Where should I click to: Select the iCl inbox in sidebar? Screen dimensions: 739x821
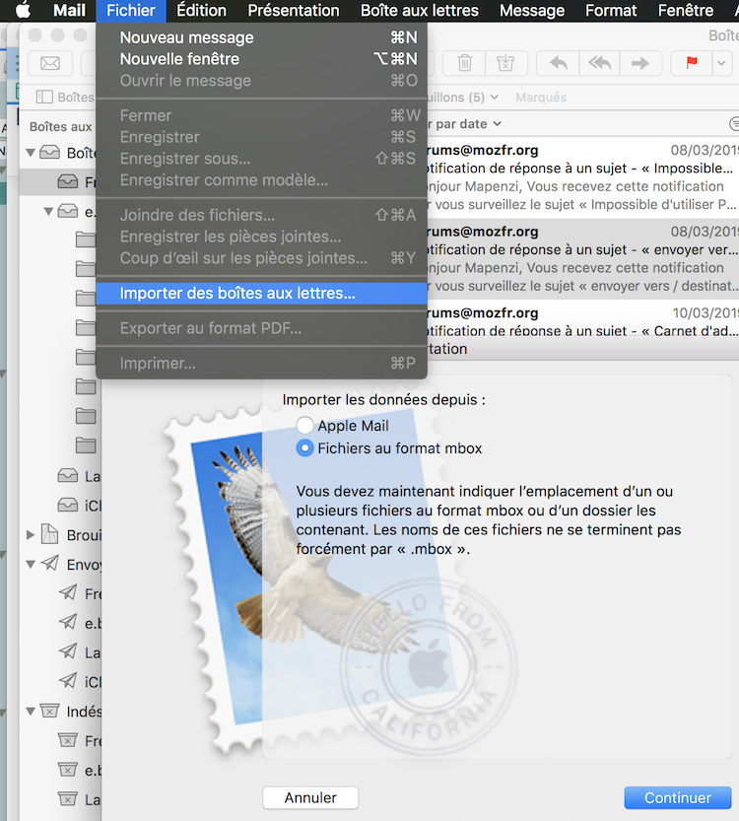tap(79, 506)
